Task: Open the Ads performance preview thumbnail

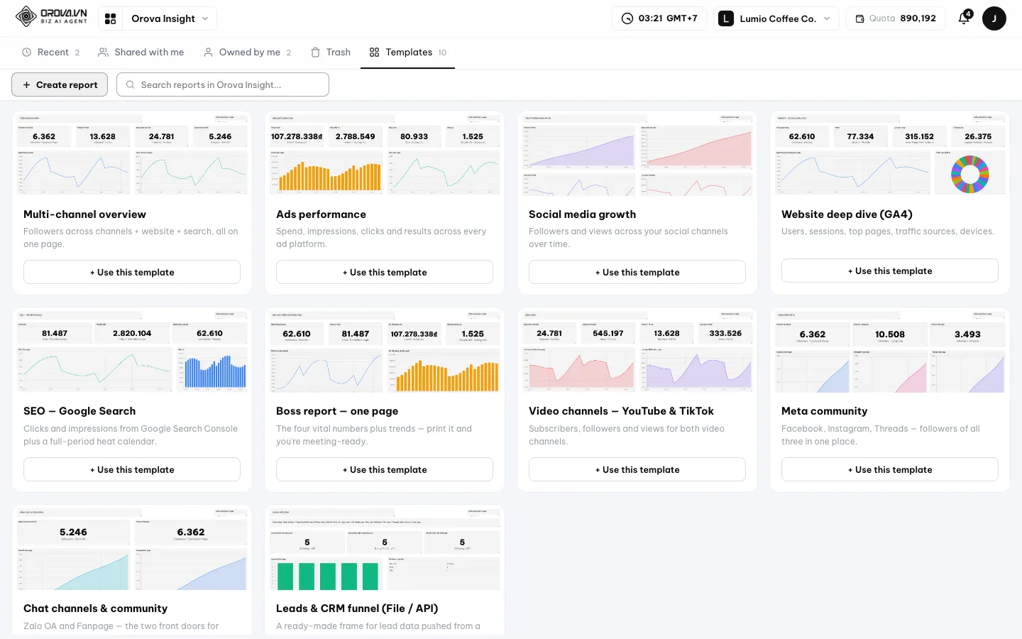Action: point(385,154)
